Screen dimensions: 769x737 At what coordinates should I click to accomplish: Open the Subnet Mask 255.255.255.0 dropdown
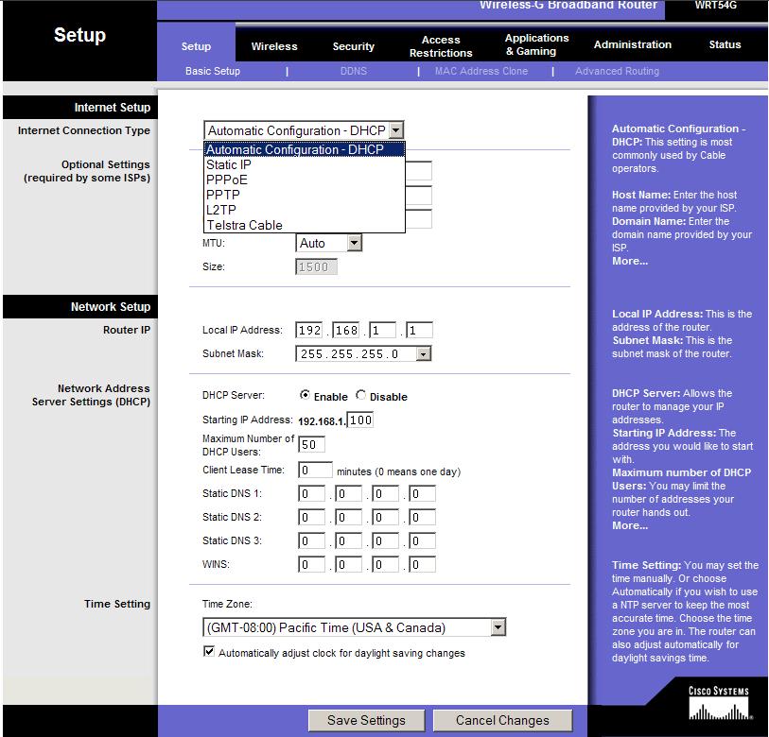pos(363,353)
